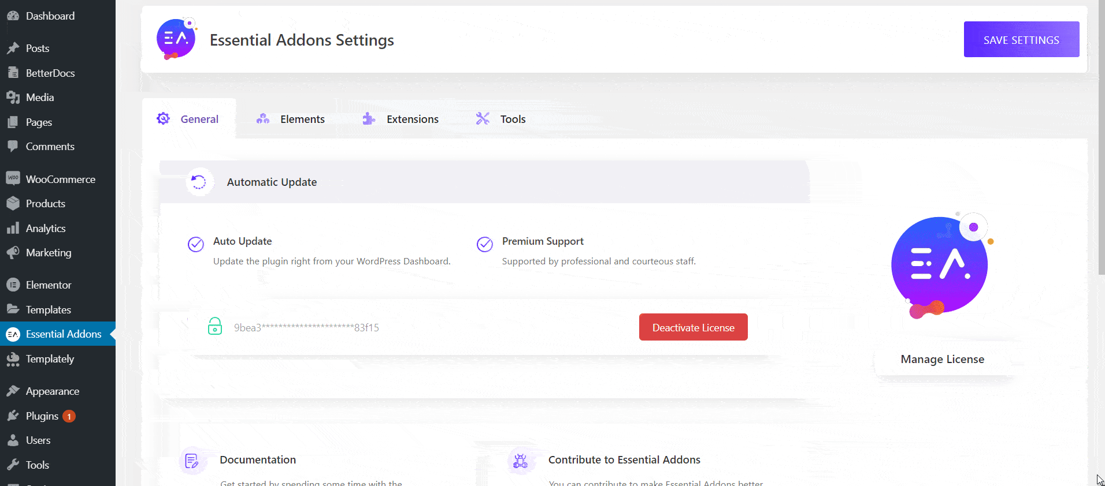Click the General tab gear icon
The image size is (1105, 486).
point(164,119)
